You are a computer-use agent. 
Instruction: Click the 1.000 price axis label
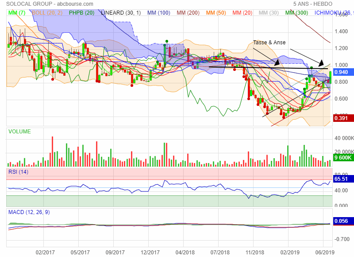click(x=341, y=65)
